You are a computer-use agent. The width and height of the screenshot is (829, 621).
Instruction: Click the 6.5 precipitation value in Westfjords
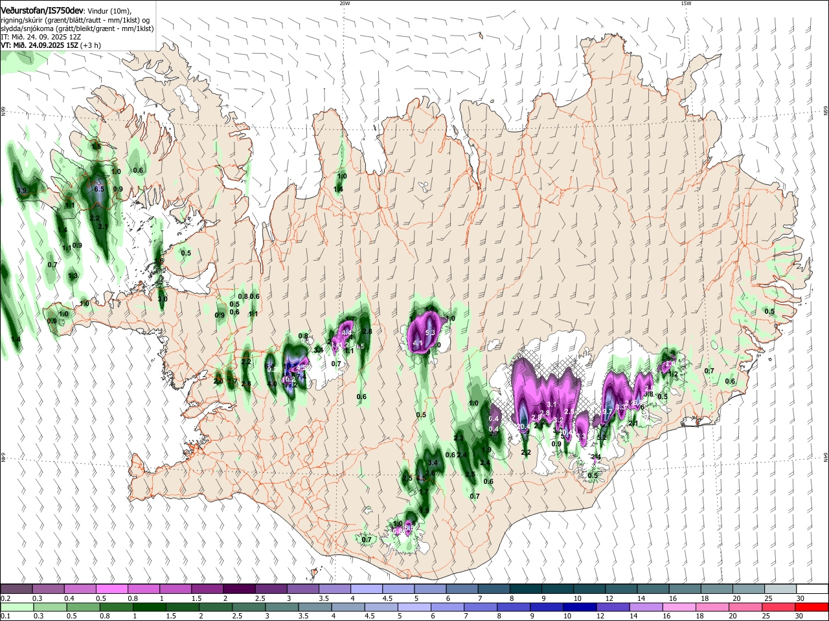(x=98, y=189)
